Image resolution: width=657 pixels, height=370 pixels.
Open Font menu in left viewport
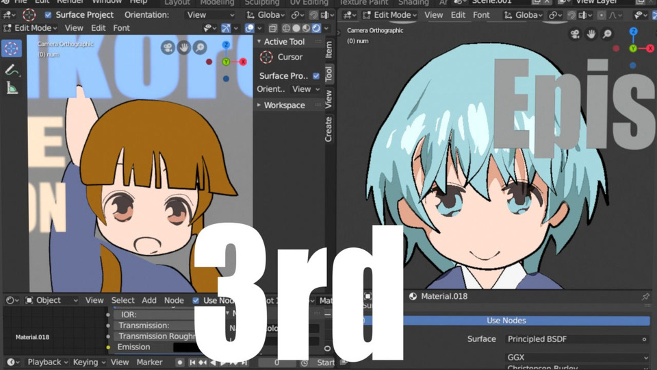121,28
